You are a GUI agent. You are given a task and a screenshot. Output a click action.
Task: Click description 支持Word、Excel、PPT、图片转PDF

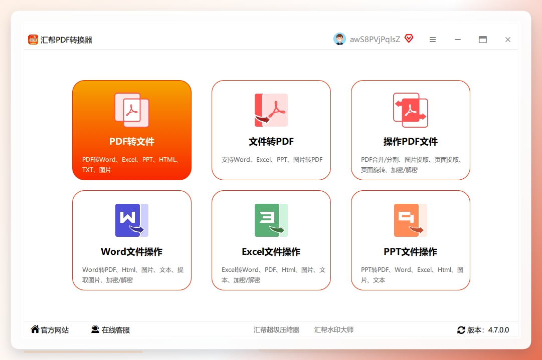click(x=272, y=159)
